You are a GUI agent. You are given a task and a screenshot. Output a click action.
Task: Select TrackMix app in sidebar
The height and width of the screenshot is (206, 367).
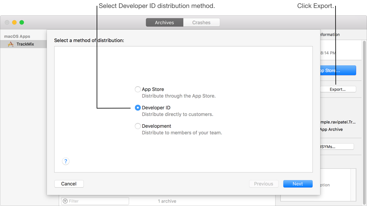(x=24, y=44)
